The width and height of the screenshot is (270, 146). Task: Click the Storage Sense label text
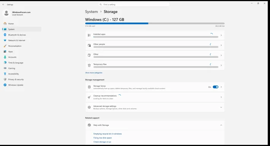[100, 86]
